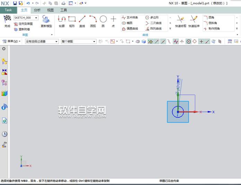The image size is (241, 185).
Task: Click Pattern Curve (阵列曲线) tool
Action: pos(153,29)
